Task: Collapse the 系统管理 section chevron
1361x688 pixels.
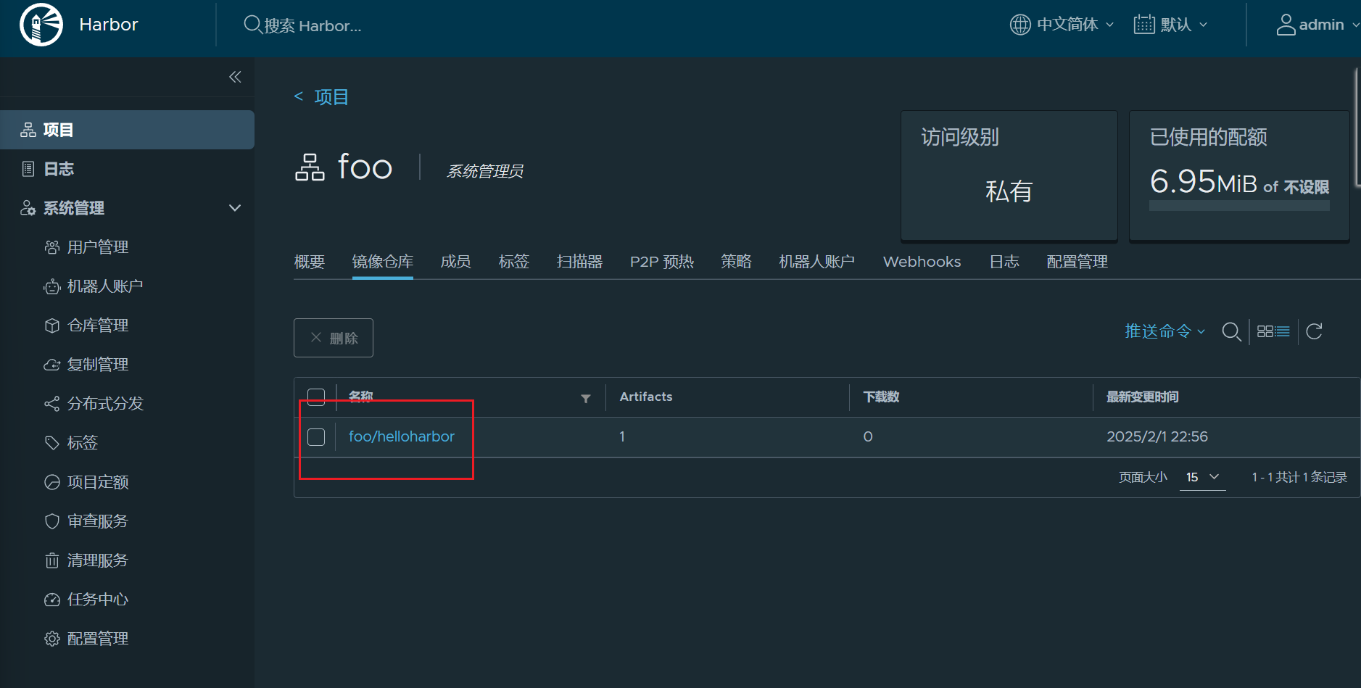Action: (235, 208)
